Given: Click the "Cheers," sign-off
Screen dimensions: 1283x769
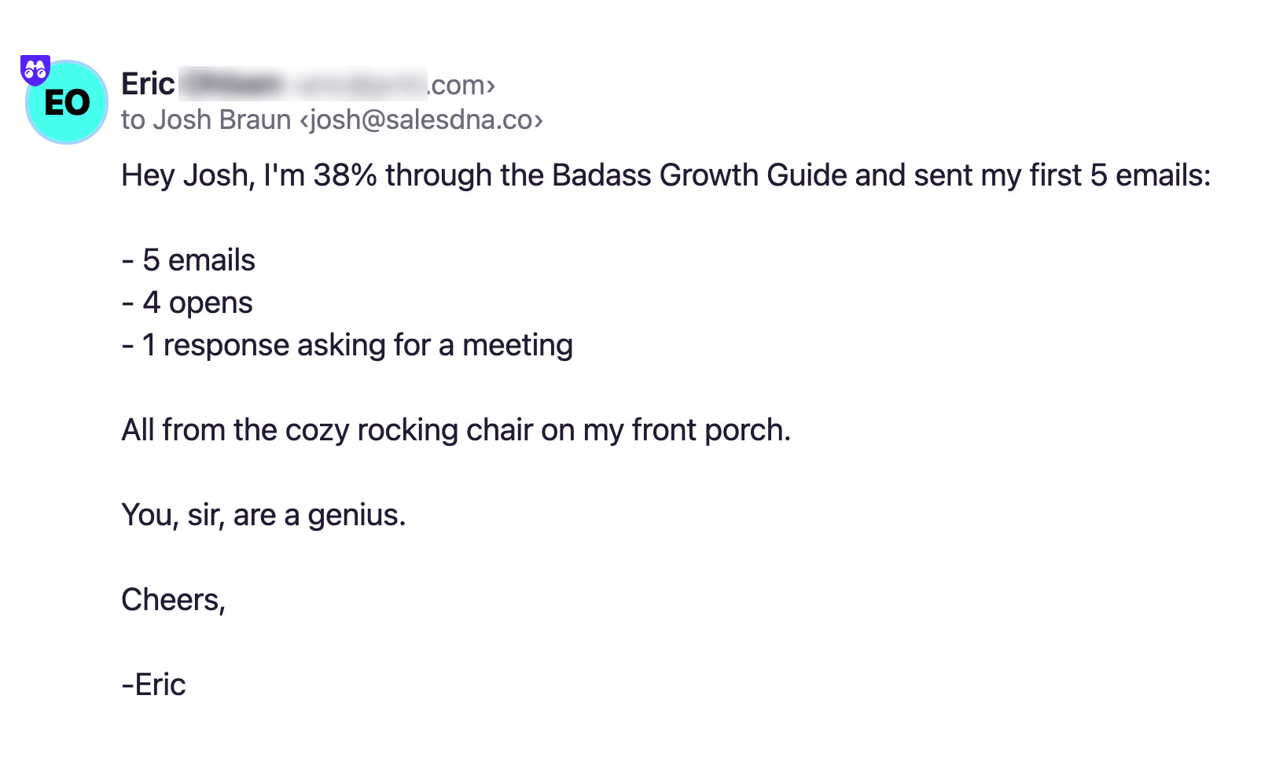Looking at the screenshot, I should click(x=174, y=600).
